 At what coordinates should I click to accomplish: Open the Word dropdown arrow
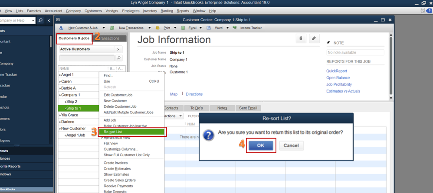point(227,28)
